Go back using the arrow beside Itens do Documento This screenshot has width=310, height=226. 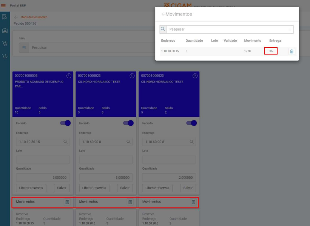point(16,17)
